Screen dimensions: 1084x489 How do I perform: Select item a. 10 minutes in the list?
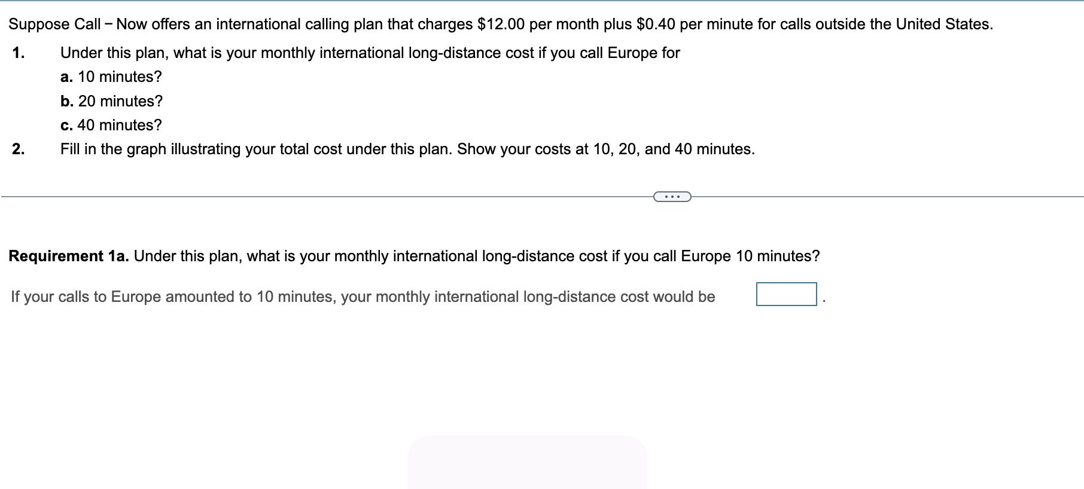click(x=110, y=77)
